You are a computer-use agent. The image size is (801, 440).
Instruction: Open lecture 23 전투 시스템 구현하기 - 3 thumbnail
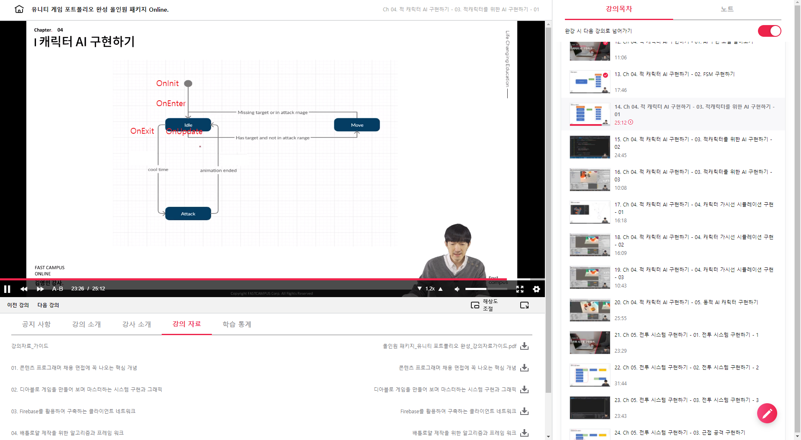[590, 408]
